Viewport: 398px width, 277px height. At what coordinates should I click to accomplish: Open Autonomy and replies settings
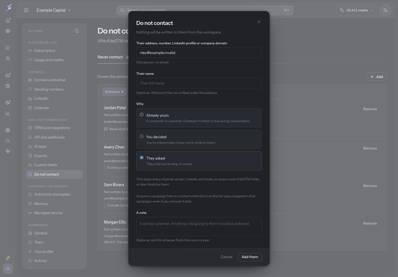pyautogui.click(x=54, y=194)
